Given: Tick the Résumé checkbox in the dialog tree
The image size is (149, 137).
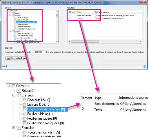Looking at the screenshot, I should 13,13.
